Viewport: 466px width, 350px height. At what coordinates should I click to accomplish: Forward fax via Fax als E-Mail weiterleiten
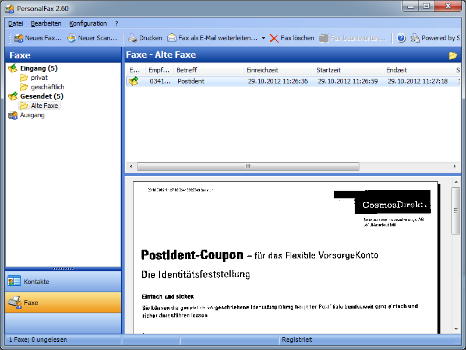(x=212, y=38)
